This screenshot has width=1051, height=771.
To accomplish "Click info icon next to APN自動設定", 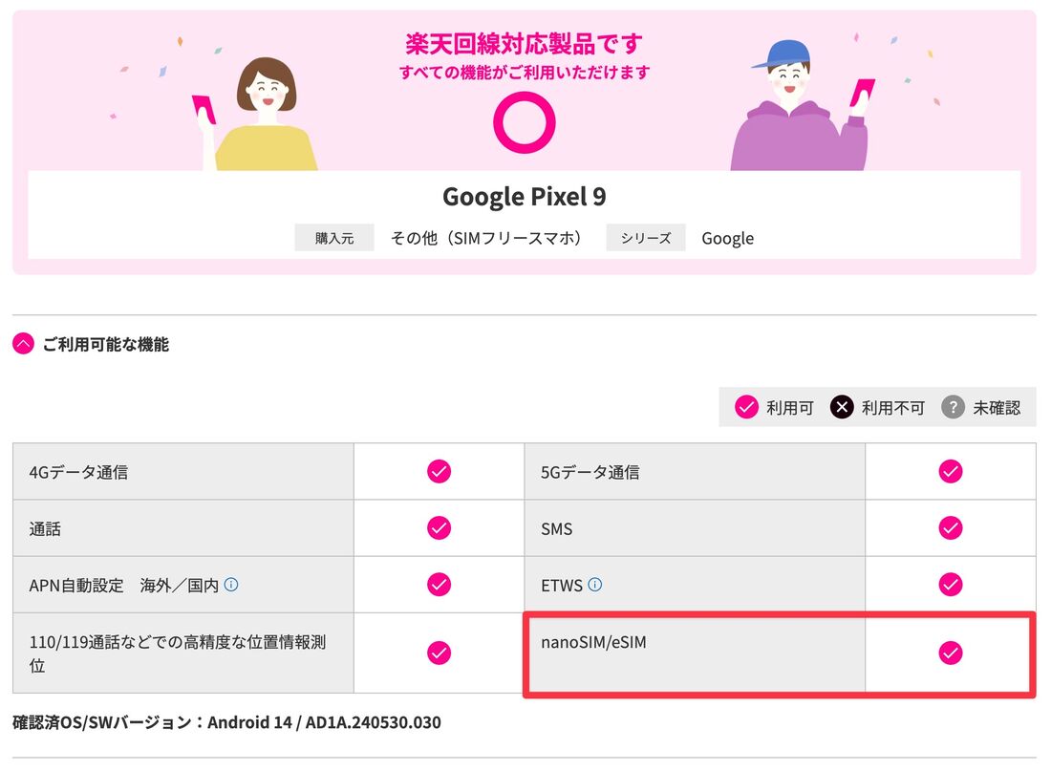I will pos(231,585).
